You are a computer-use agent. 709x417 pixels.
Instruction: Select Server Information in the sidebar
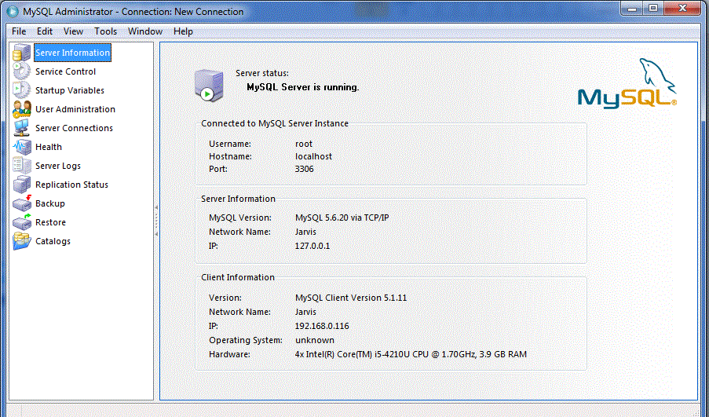click(72, 53)
